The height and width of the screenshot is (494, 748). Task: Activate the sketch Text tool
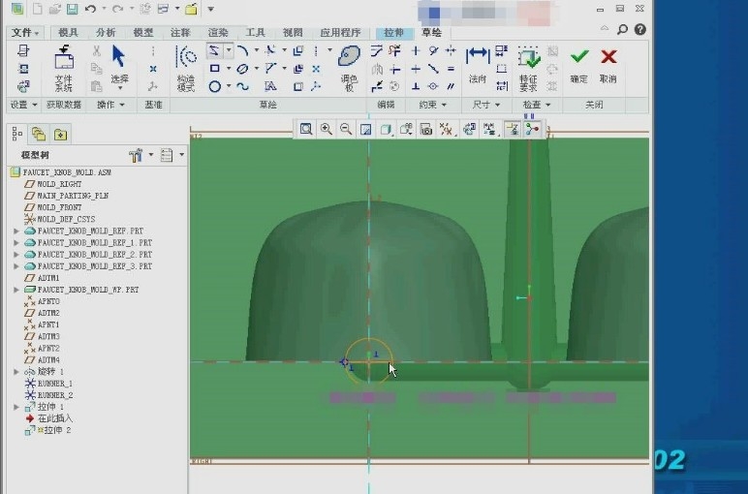(x=270, y=86)
